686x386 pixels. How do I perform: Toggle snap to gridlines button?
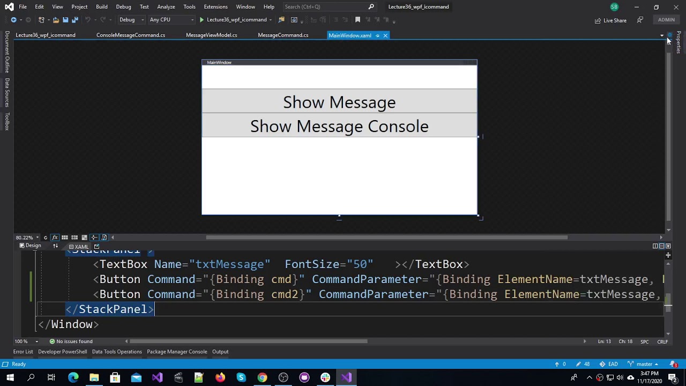point(74,237)
